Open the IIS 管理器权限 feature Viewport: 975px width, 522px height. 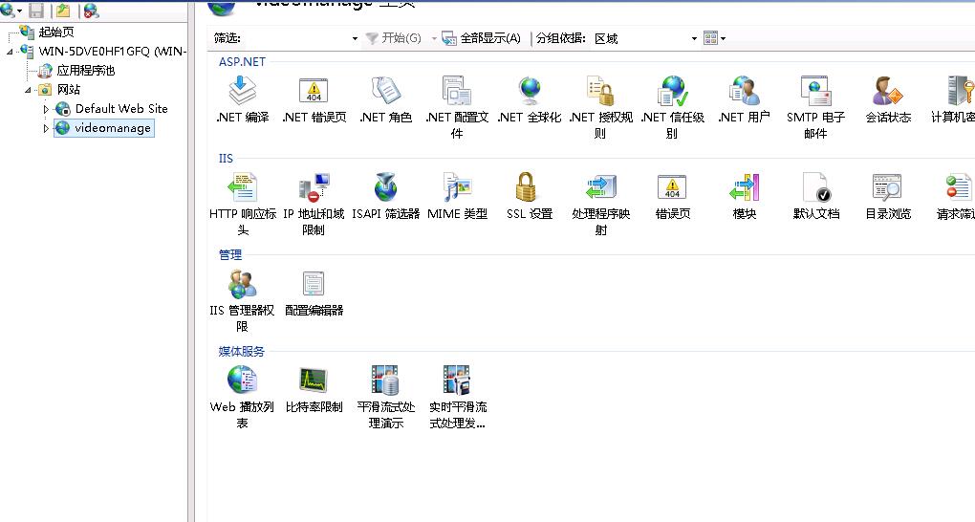[x=242, y=300]
